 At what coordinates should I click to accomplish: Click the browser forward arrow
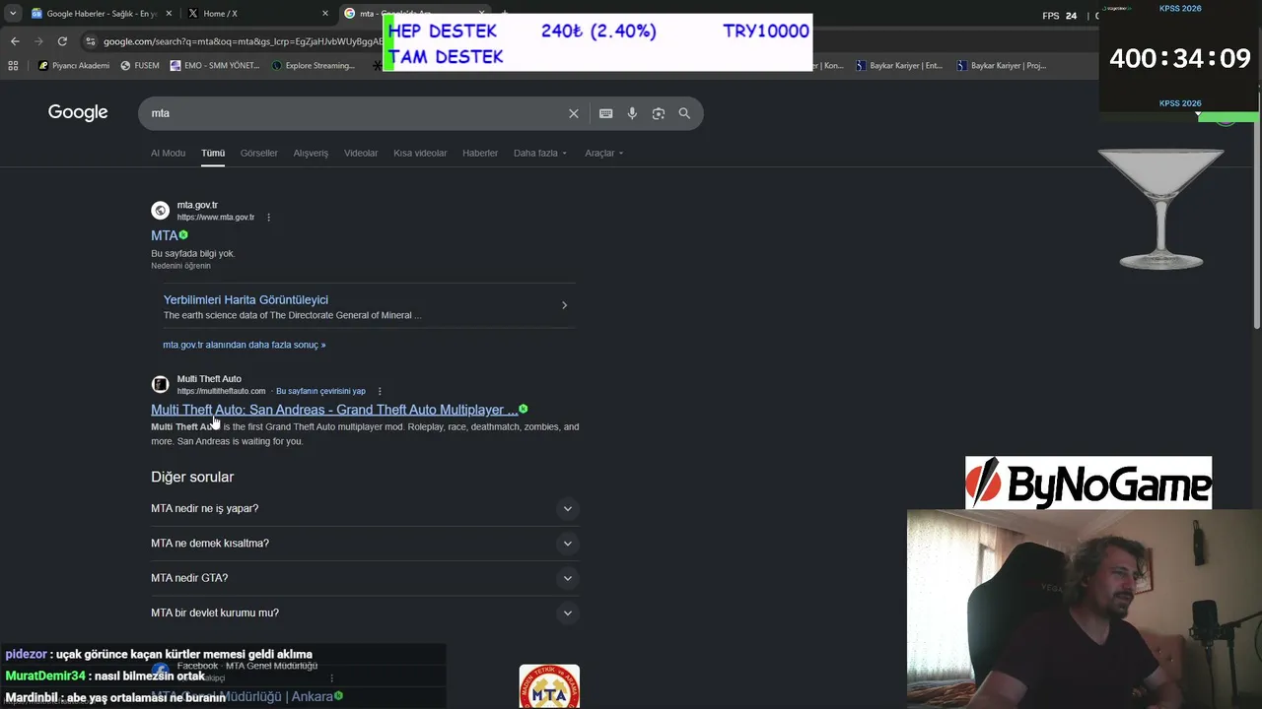38,41
